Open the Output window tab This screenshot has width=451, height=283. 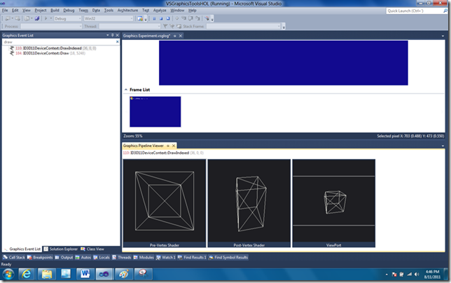pyautogui.click(x=64, y=257)
